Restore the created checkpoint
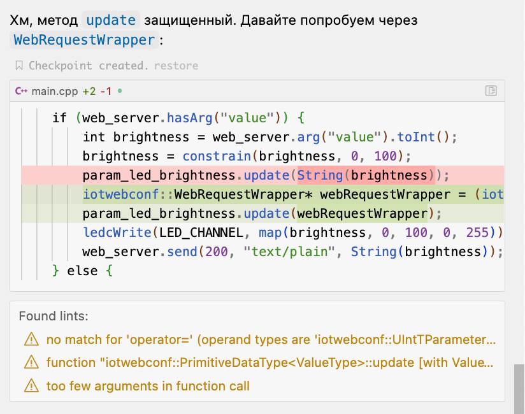 click(176, 66)
